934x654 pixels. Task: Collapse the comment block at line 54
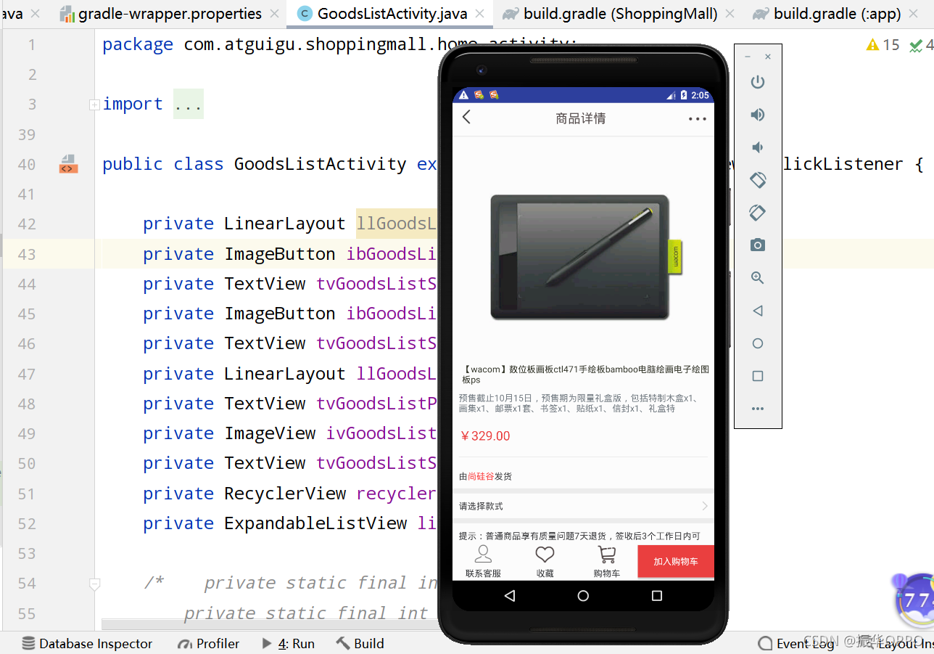tap(94, 583)
